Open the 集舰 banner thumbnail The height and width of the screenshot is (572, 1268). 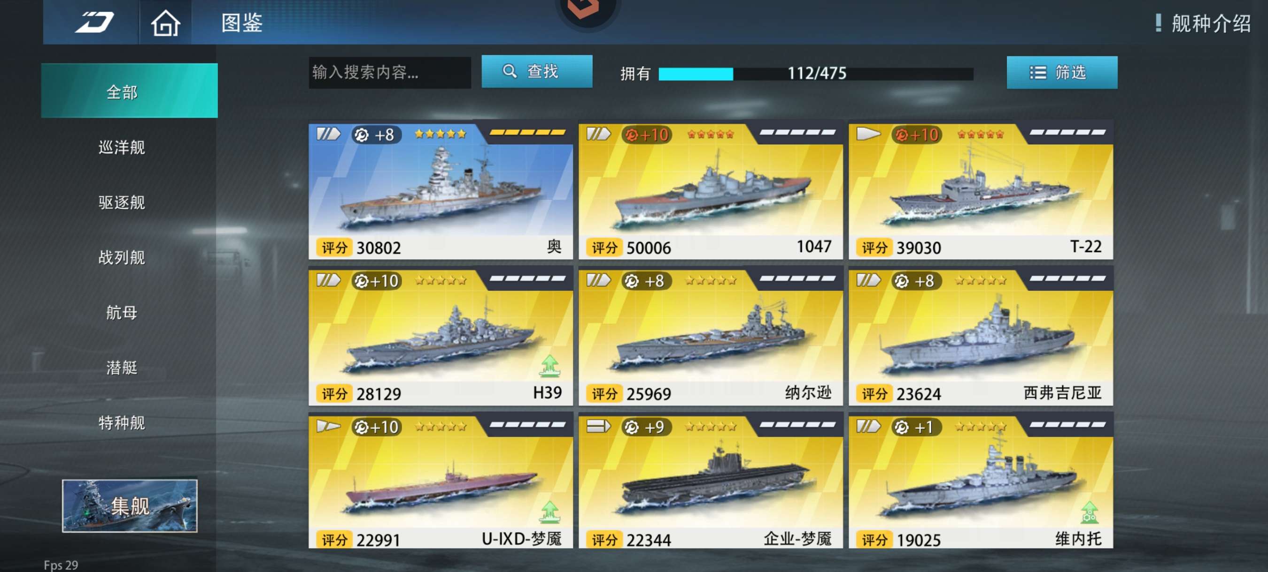[130, 506]
